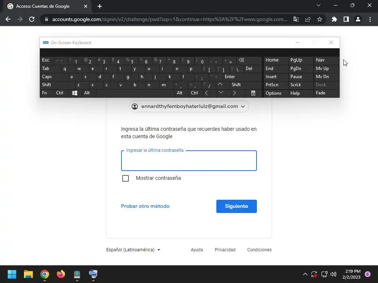Click the Chrome address bar URL
The height and width of the screenshot is (283, 378).
point(169,19)
